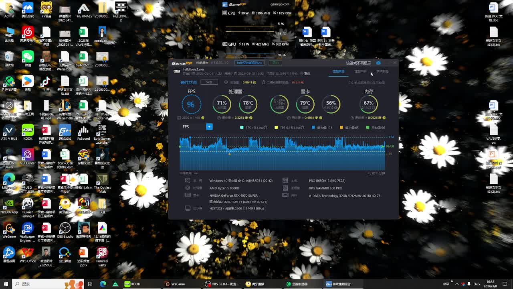The image size is (513, 289).
Task: Open the FPS metric dropdown arrow
Action: (x=209, y=127)
